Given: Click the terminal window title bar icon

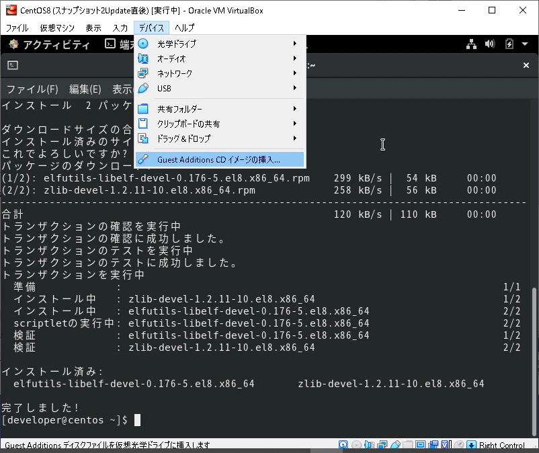Looking at the screenshot, I should 13,65.
